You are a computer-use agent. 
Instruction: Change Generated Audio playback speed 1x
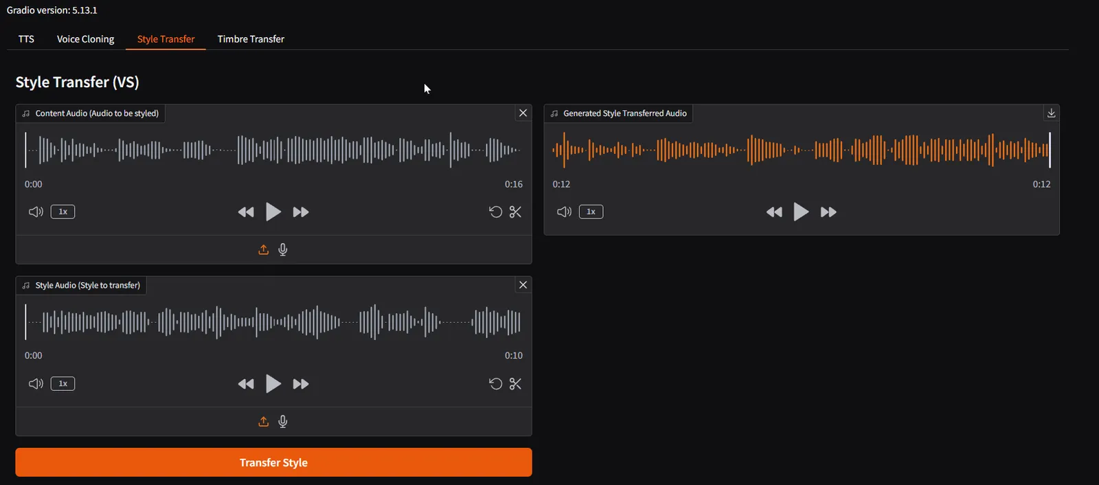tap(591, 212)
